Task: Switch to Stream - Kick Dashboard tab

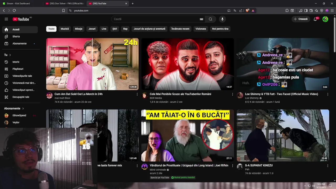Action: click(21, 3)
